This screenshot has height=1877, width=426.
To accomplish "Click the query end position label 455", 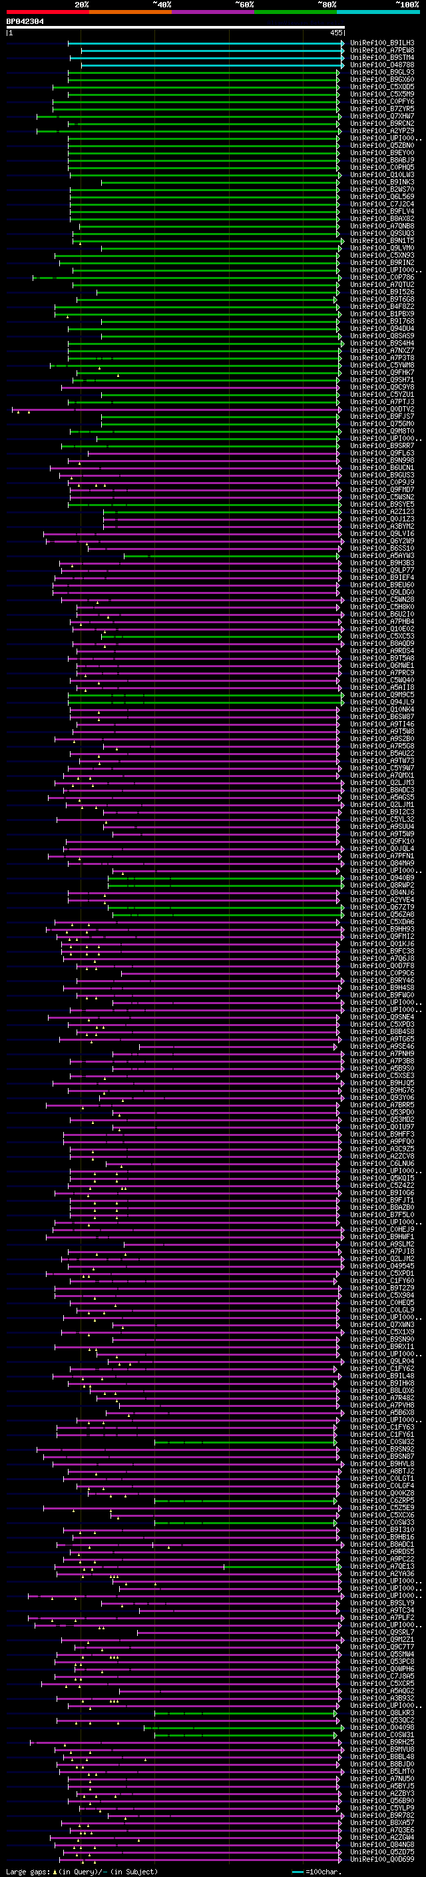I will tap(336, 33).
